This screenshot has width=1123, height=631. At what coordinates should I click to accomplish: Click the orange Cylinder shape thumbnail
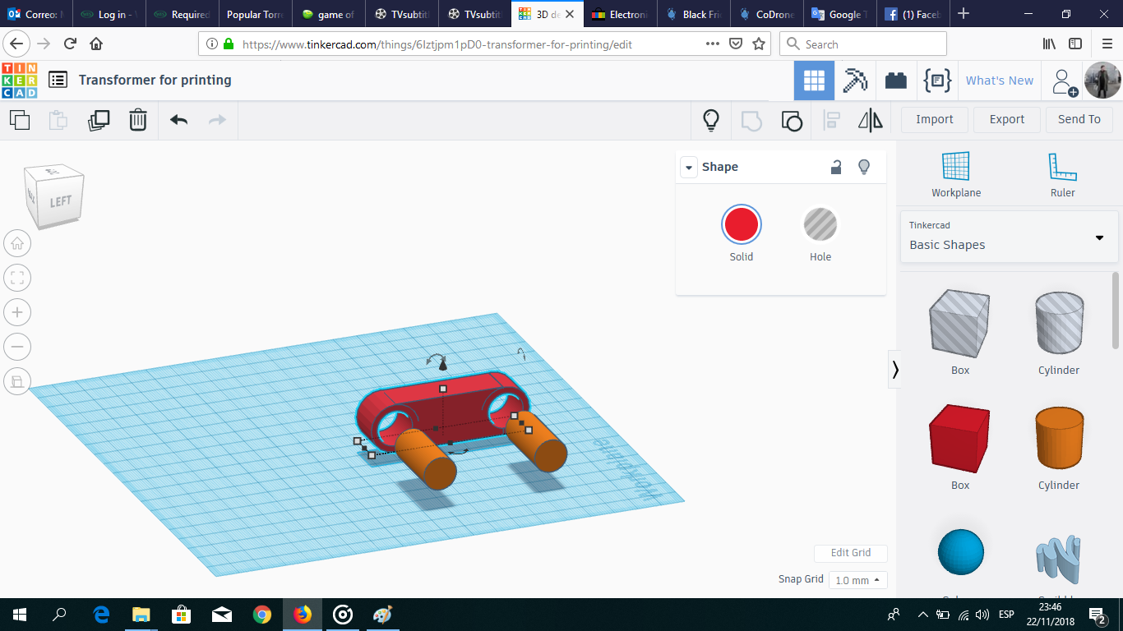(1058, 440)
